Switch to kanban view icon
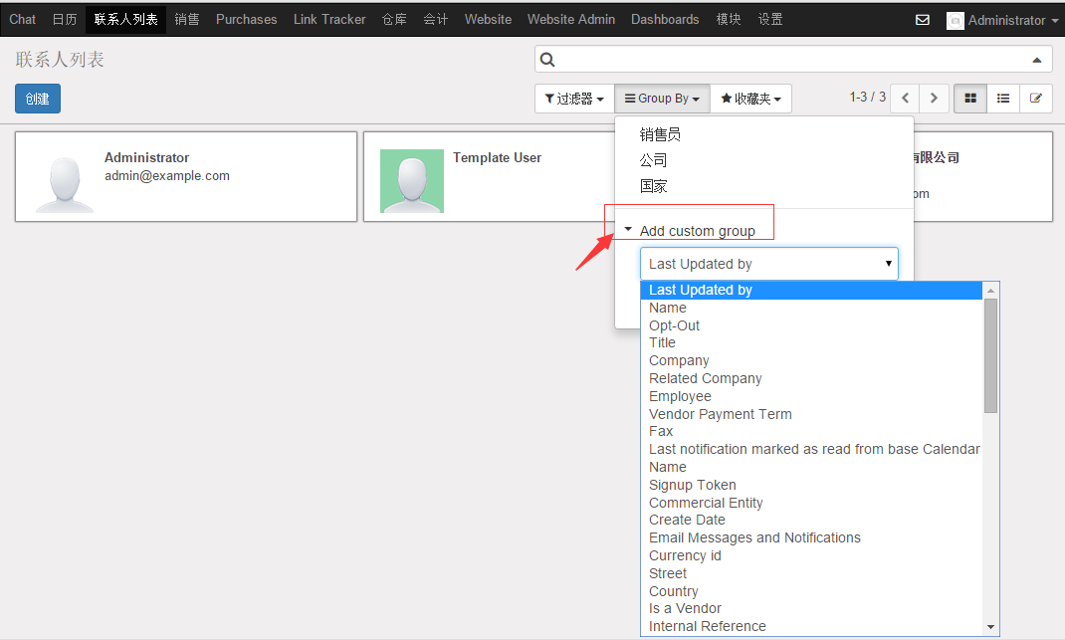 pyautogui.click(x=970, y=99)
